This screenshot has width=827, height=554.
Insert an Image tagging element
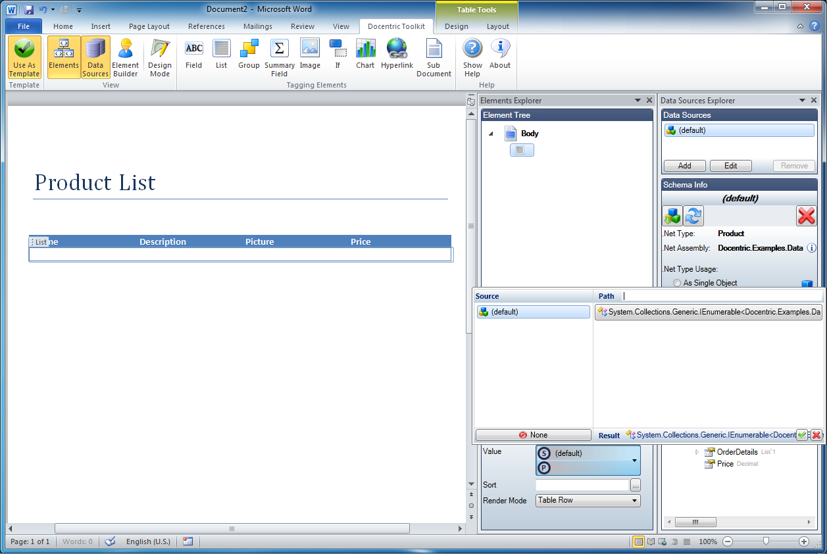[310, 54]
